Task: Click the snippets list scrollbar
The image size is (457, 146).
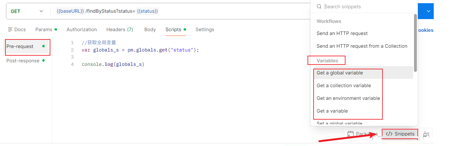Action: tap(415, 43)
